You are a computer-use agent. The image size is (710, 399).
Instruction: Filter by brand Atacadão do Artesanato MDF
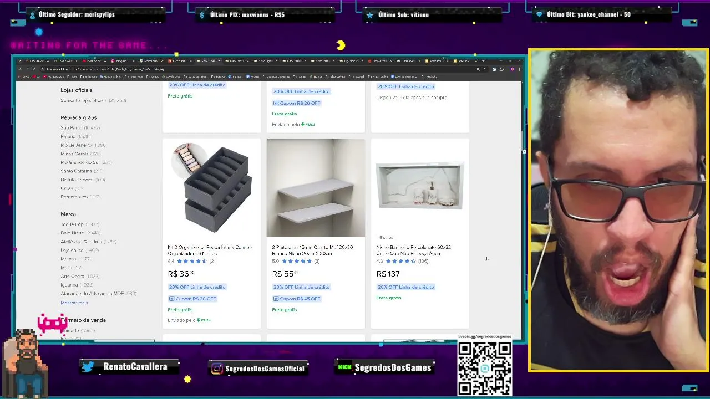[98, 293]
